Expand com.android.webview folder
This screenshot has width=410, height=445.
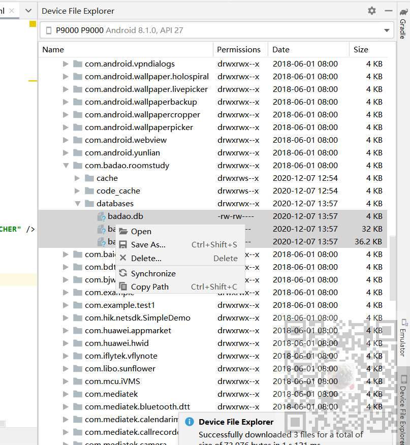[66, 140]
